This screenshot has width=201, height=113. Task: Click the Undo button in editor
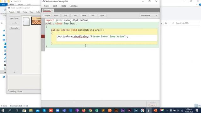tap(56, 15)
